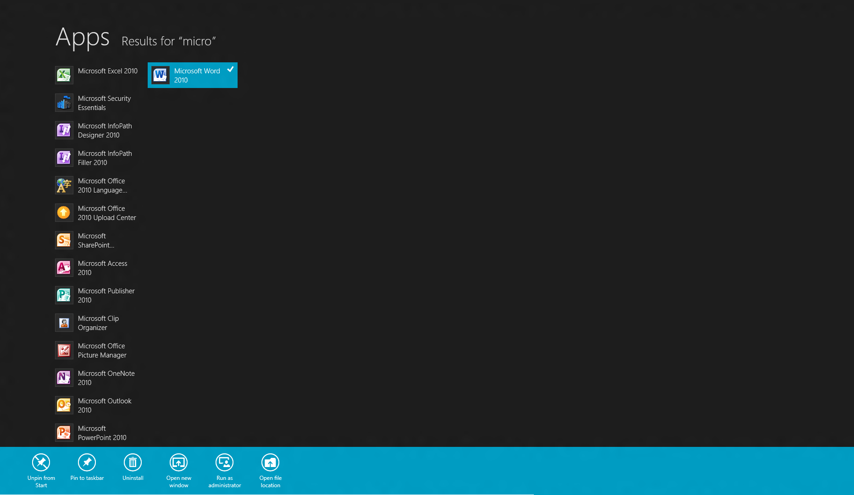
Task: Launch the Microsoft PowerPoint 2010 icon
Action: point(64,433)
